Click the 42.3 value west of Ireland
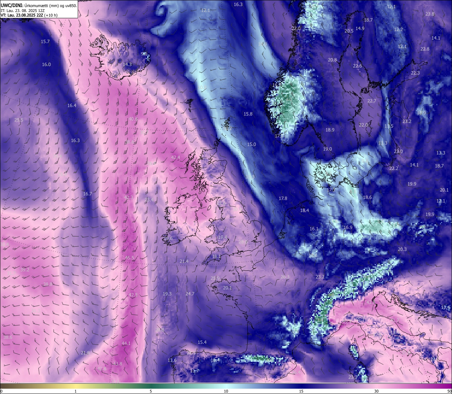Viewport: 452px width, 394px height. (129, 197)
